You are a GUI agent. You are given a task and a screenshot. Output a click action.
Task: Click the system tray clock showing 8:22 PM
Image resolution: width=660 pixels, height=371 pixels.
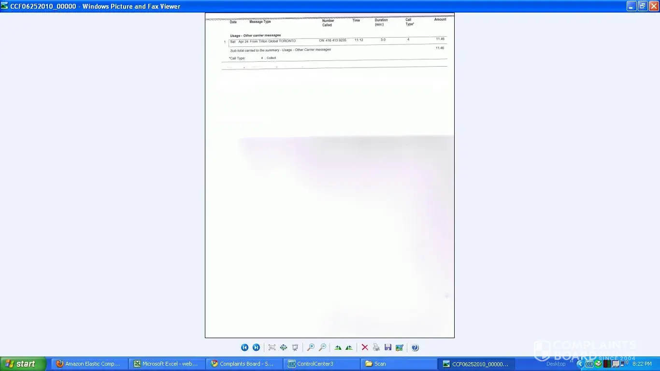pyautogui.click(x=642, y=364)
